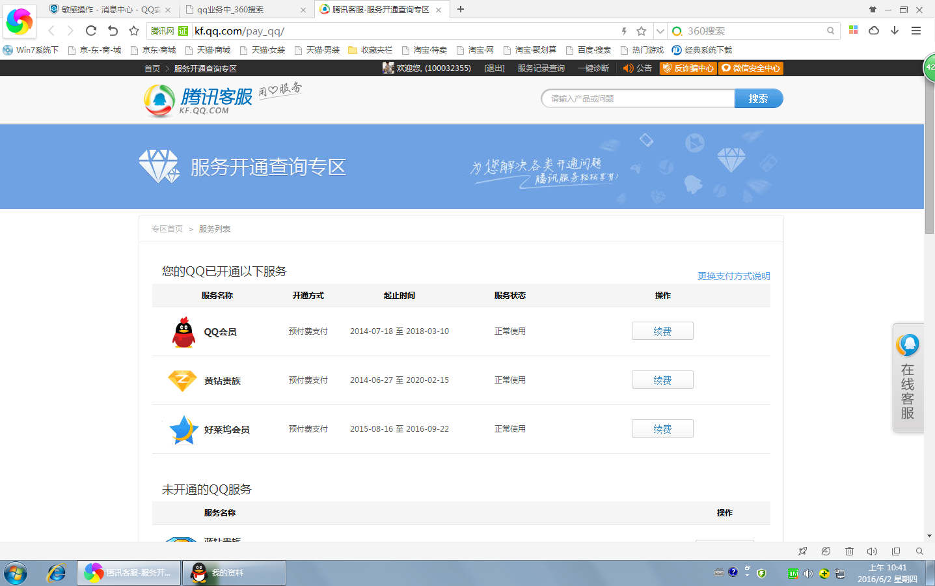Open the 在线客服 side widget
The height and width of the screenshot is (586, 935).
[x=908, y=378]
